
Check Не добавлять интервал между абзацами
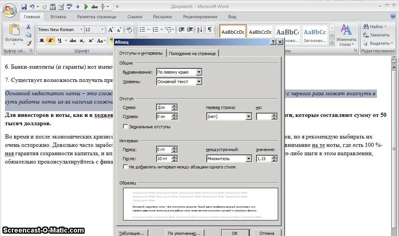[125, 167]
